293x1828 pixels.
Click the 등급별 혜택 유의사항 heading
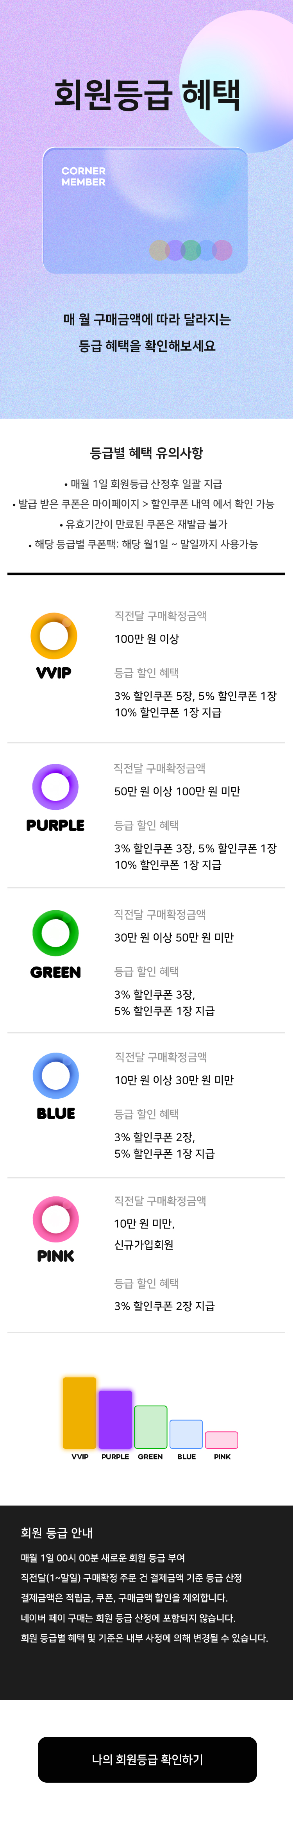(x=147, y=453)
